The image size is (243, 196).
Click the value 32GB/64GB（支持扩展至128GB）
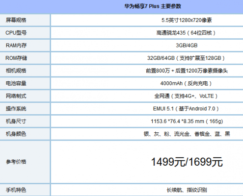[x=186, y=58]
